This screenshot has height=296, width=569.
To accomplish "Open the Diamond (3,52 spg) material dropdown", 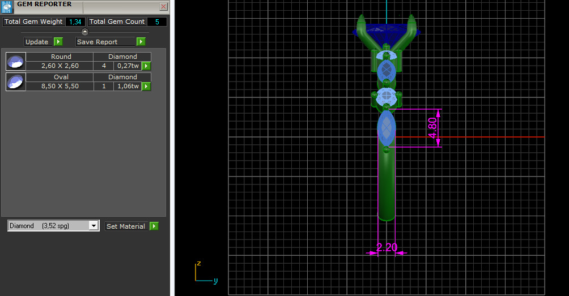I will 53,226.
